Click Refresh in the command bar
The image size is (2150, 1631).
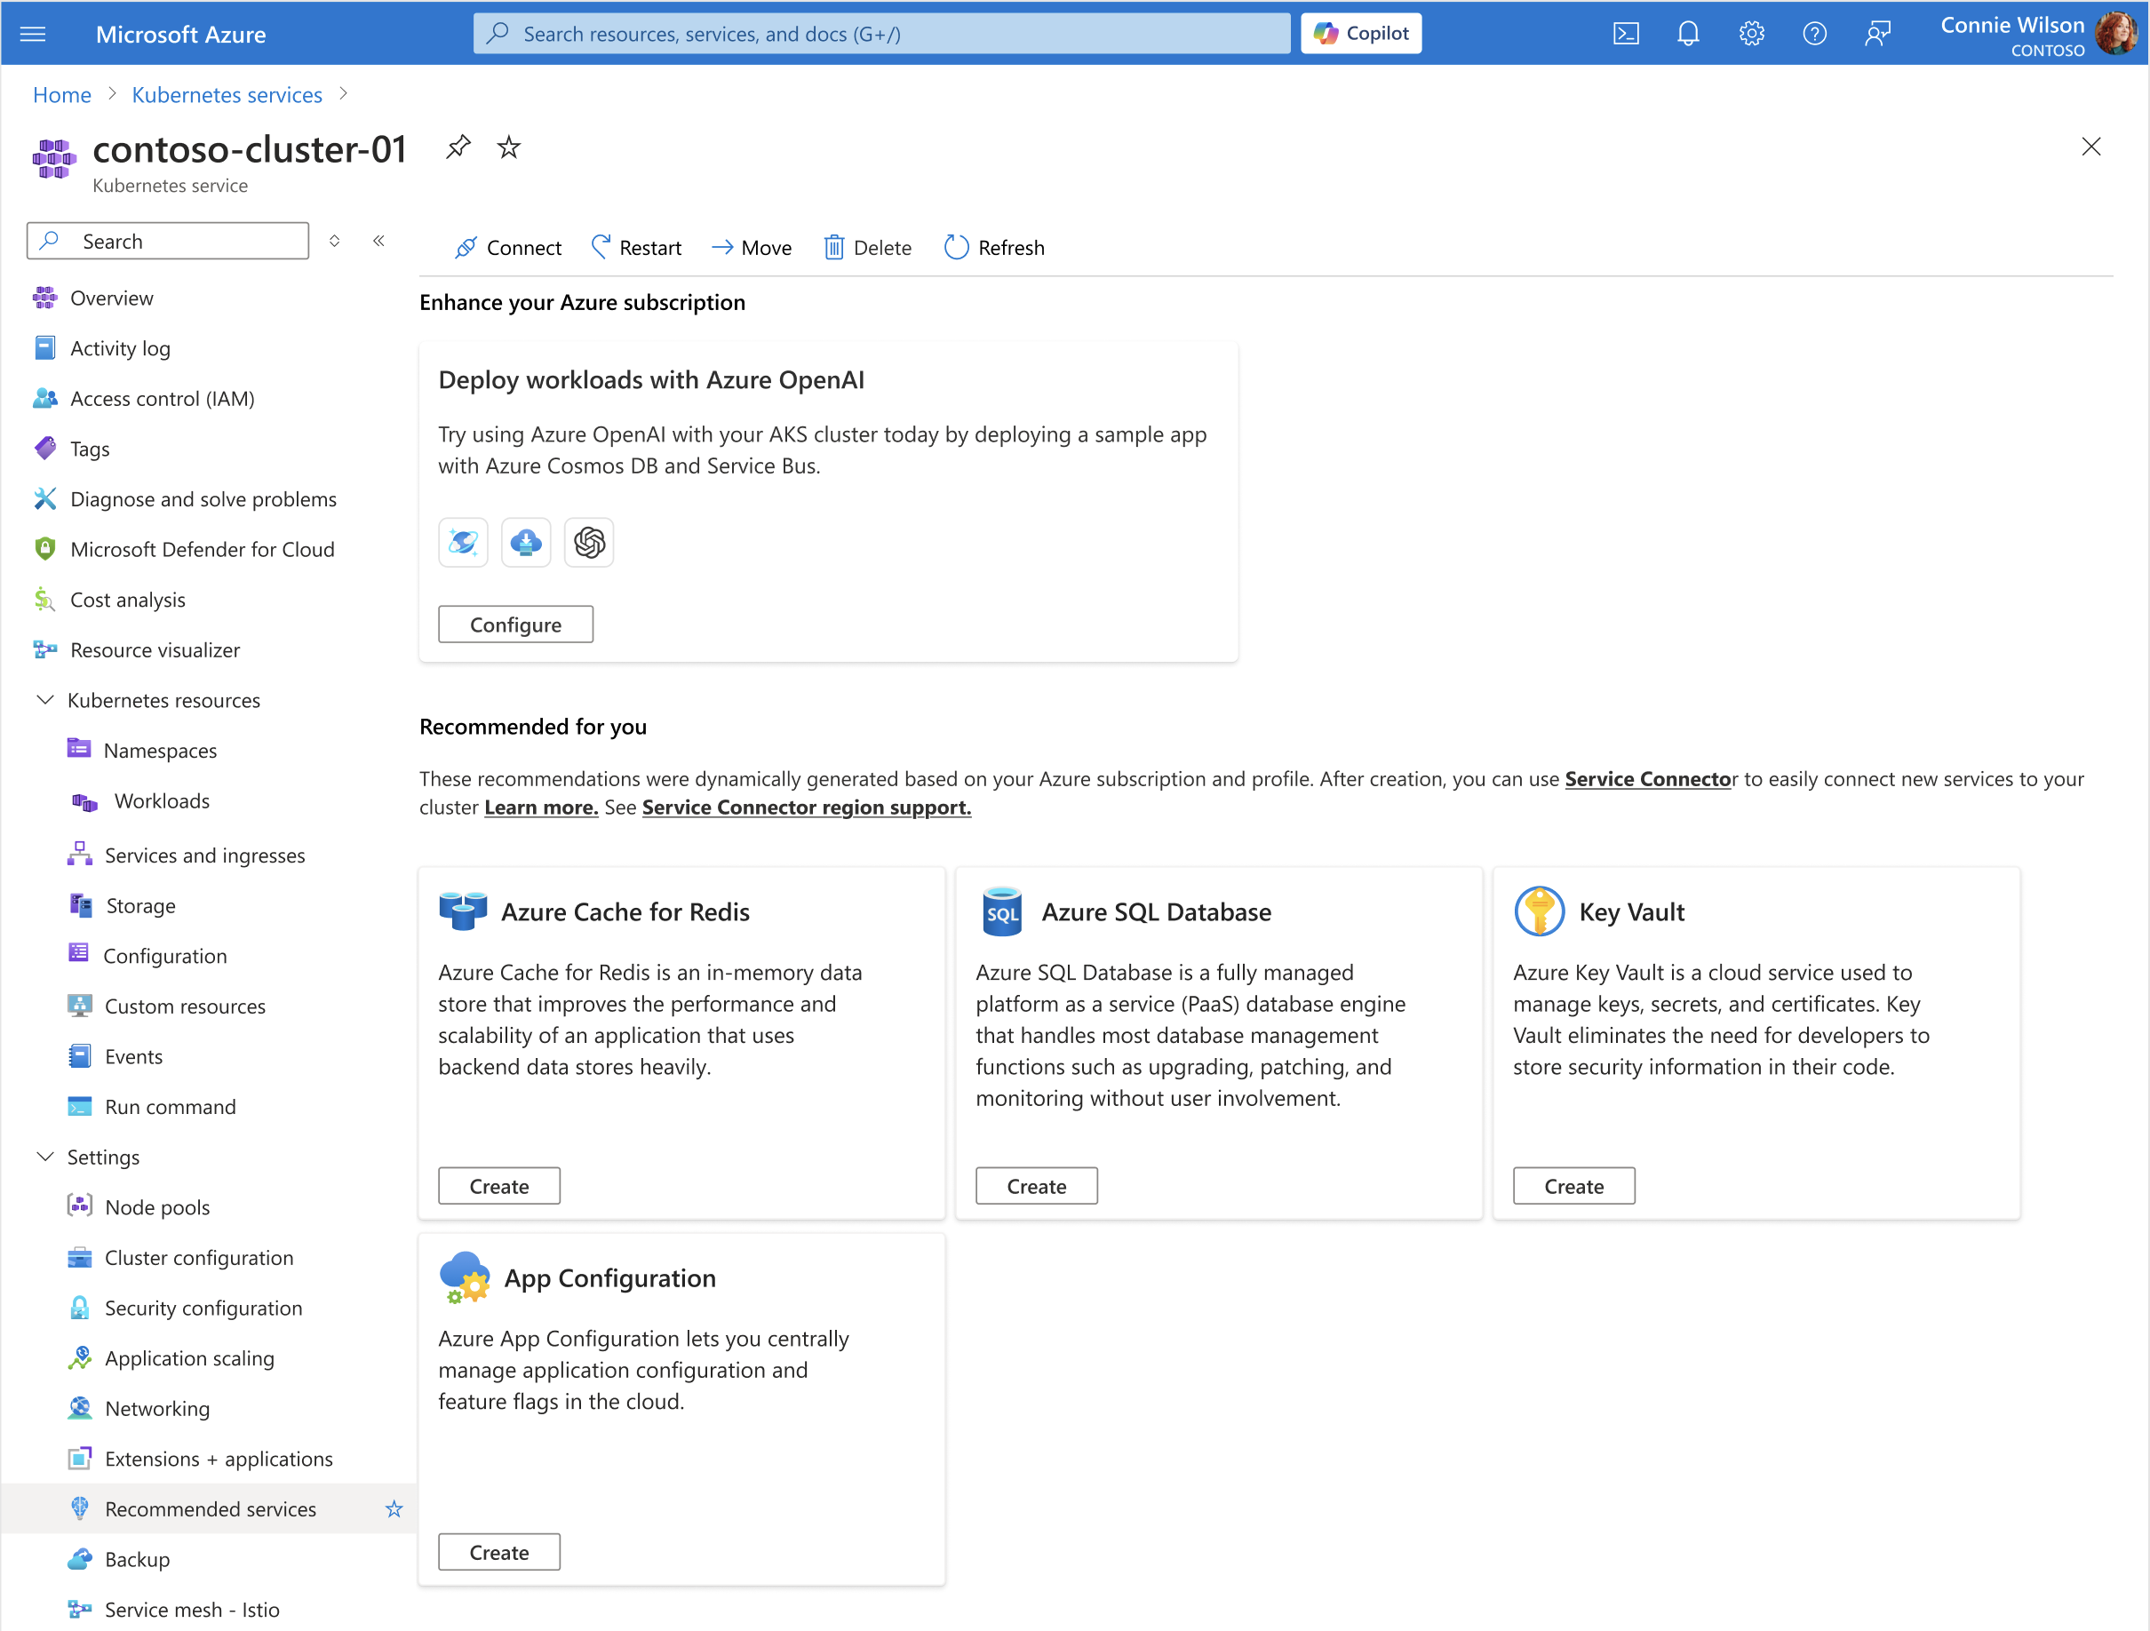994,248
